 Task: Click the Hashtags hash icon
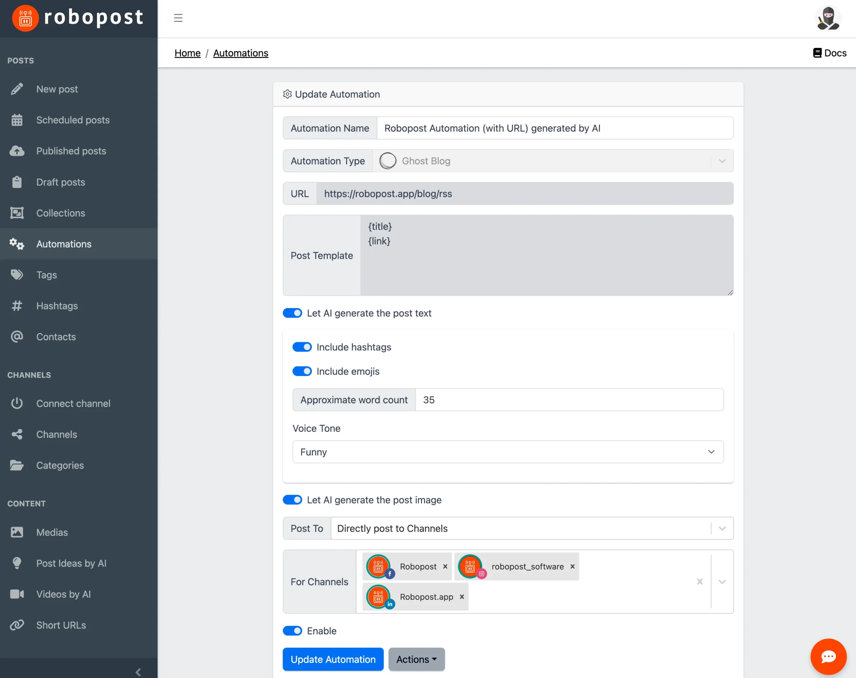click(17, 306)
